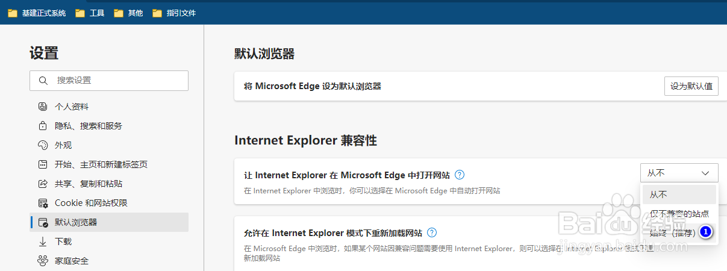Click the 默认浏览器 sidebar icon
The width and height of the screenshot is (727, 271).
[43, 222]
